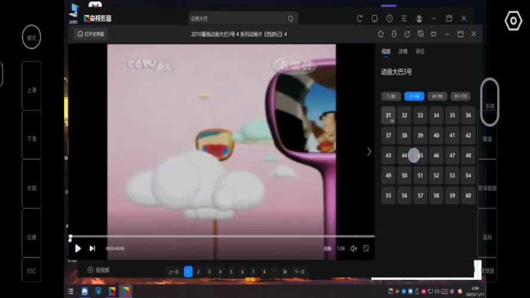Viewport: 530px width, 298px height.
Task: Click the 模式 round overlay button
Action: point(32,37)
